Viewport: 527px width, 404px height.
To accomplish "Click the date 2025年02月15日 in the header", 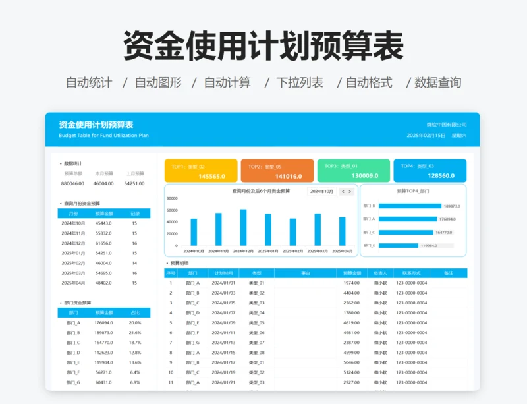I will coord(426,136).
